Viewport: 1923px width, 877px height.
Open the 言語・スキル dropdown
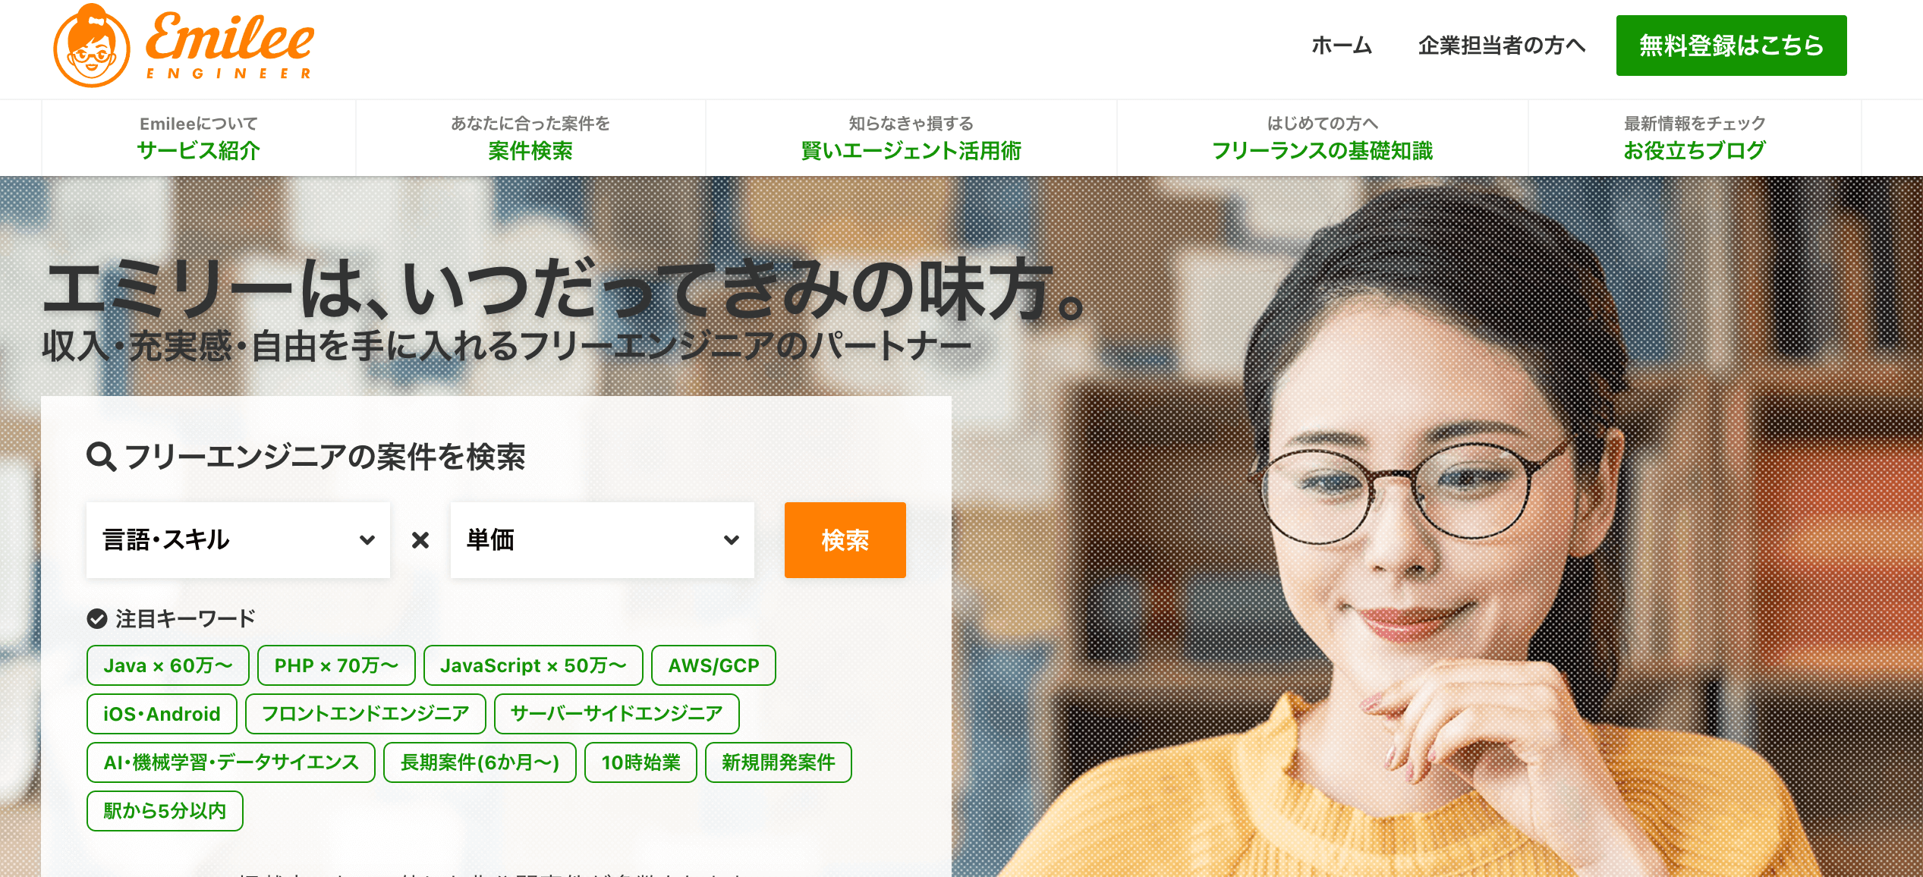[x=238, y=540]
